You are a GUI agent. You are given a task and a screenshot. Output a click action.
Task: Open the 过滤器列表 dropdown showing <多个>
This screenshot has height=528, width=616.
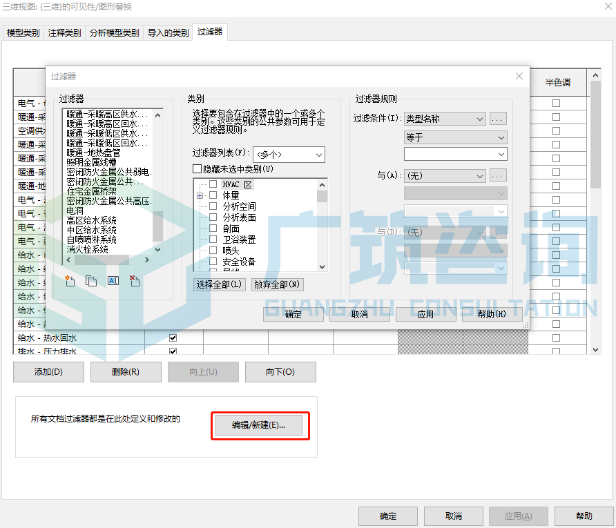click(x=289, y=154)
